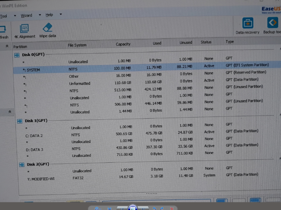Image resolution: width=281 pixels, height=210 pixels.
Task: Click the 33.56 GB unused value
Action: click(185, 146)
